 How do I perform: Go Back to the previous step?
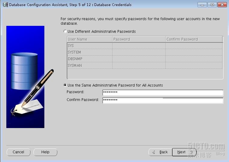(160, 152)
